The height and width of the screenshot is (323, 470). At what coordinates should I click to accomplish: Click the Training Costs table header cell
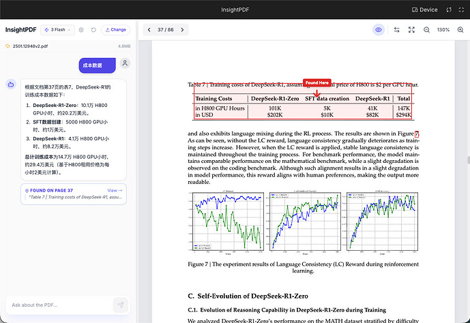214,99
